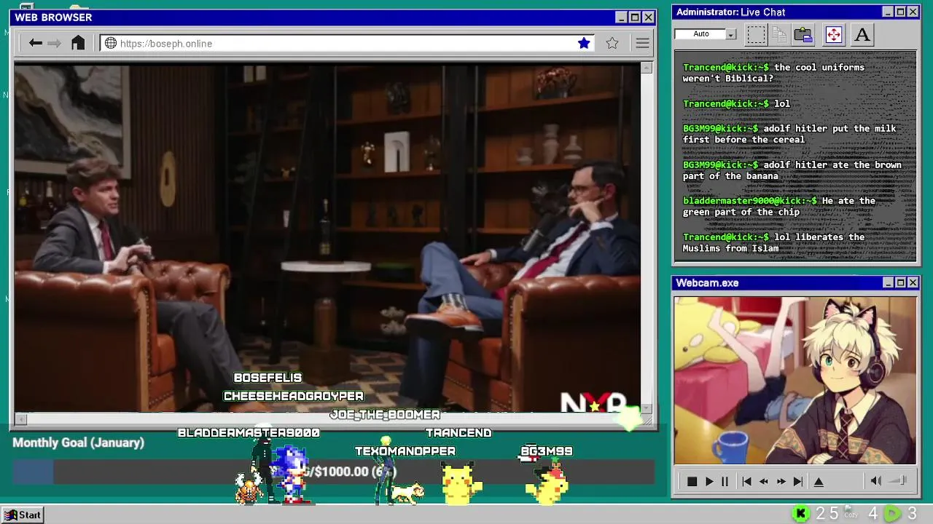Click chat message 'adolf hitler ate the brown part'
The image size is (933, 524).
coord(792,170)
